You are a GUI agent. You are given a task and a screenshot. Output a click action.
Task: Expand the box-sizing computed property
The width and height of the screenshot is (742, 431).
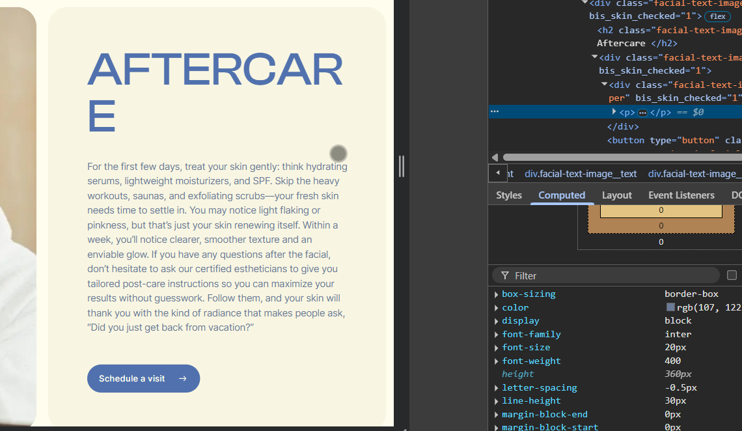(x=497, y=294)
